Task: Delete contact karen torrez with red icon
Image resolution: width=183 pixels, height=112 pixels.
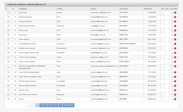Action: coord(175,35)
